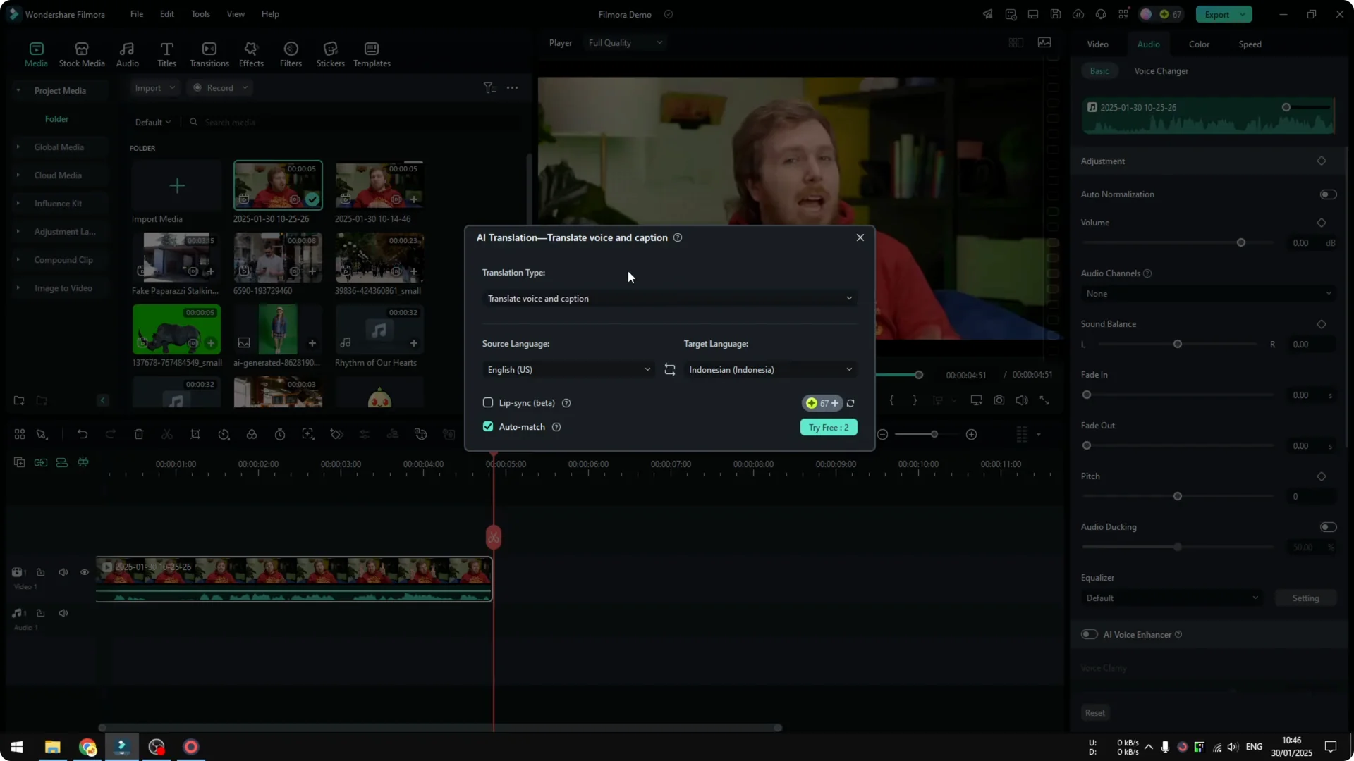Switch to the Voice Changer tab
The width and height of the screenshot is (1354, 761).
1161,70
